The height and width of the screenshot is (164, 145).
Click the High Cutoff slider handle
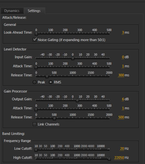coord(109,159)
